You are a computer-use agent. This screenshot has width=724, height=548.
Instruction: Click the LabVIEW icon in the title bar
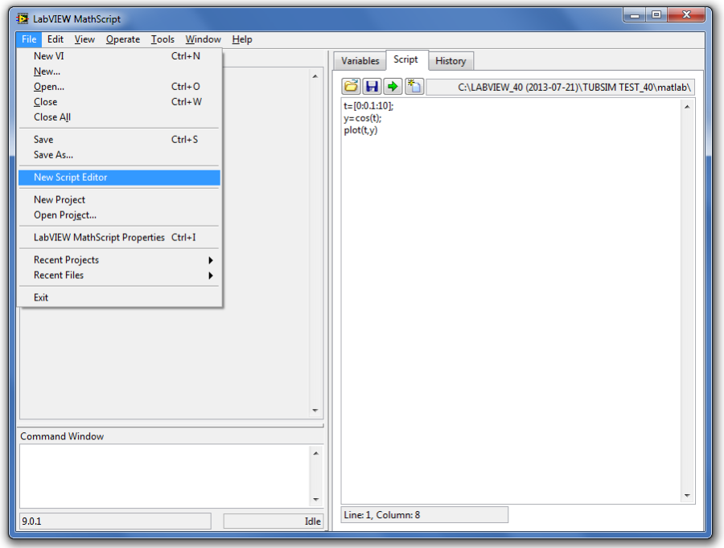click(23, 19)
